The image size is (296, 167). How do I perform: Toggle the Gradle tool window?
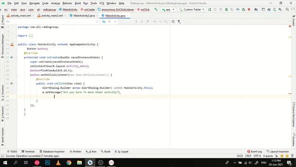coord(294,20)
